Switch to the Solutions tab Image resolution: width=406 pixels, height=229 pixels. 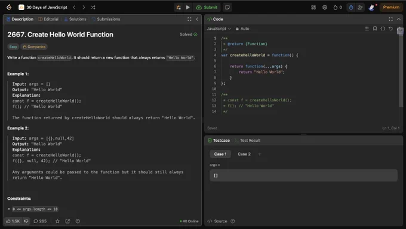(x=75, y=19)
